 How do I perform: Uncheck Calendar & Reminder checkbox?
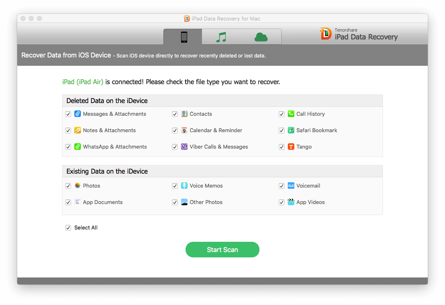pyautogui.click(x=175, y=130)
